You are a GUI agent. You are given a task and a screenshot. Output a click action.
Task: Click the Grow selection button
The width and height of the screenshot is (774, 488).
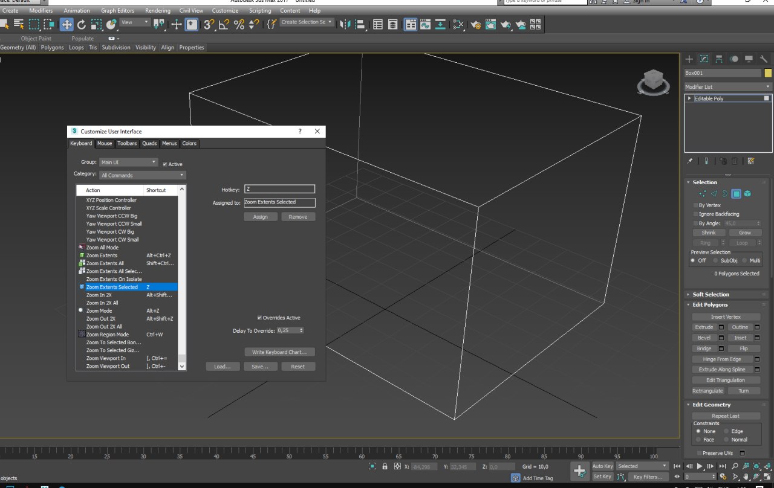point(745,233)
